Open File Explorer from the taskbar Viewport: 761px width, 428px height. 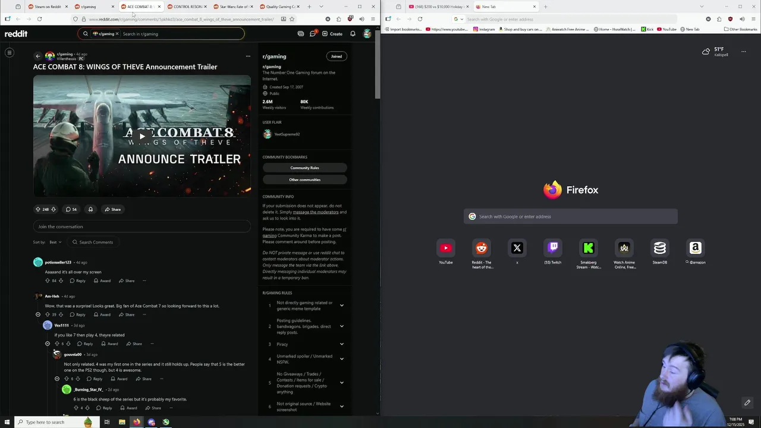click(122, 422)
